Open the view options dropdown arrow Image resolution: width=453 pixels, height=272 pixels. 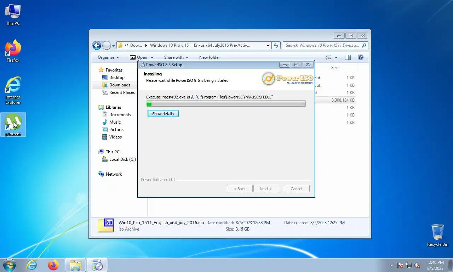(336, 57)
